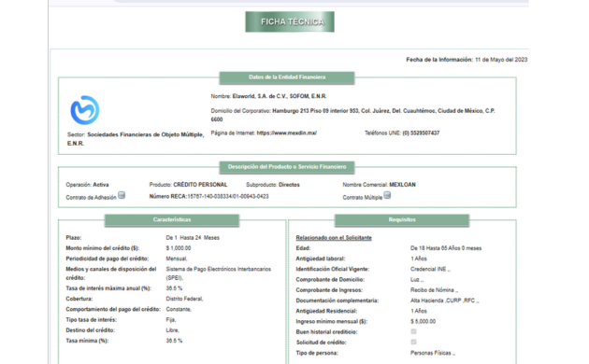The image size is (589, 364).
Task: Select the date 11 de Mayo del 2023
Action: pos(501,60)
